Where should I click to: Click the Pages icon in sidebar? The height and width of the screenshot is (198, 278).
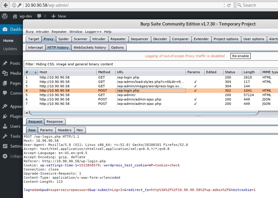coord(5,83)
